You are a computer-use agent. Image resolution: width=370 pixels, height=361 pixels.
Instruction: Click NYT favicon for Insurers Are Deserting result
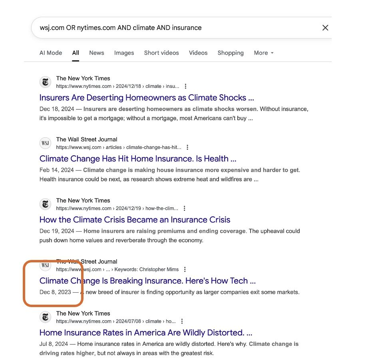tap(45, 82)
